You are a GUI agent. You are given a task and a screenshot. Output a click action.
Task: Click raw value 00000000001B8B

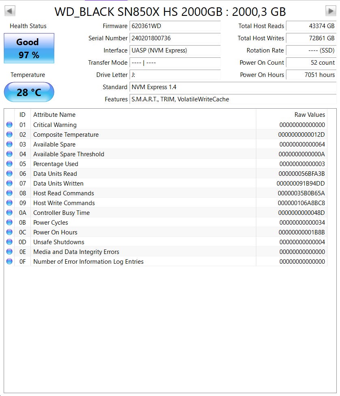(302, 232)
